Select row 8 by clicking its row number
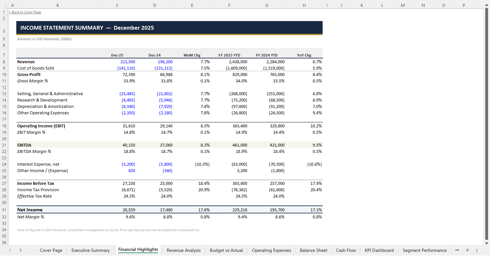Image resolution: width=490 pixels, height=256 pixels. [x=4, y=62]
